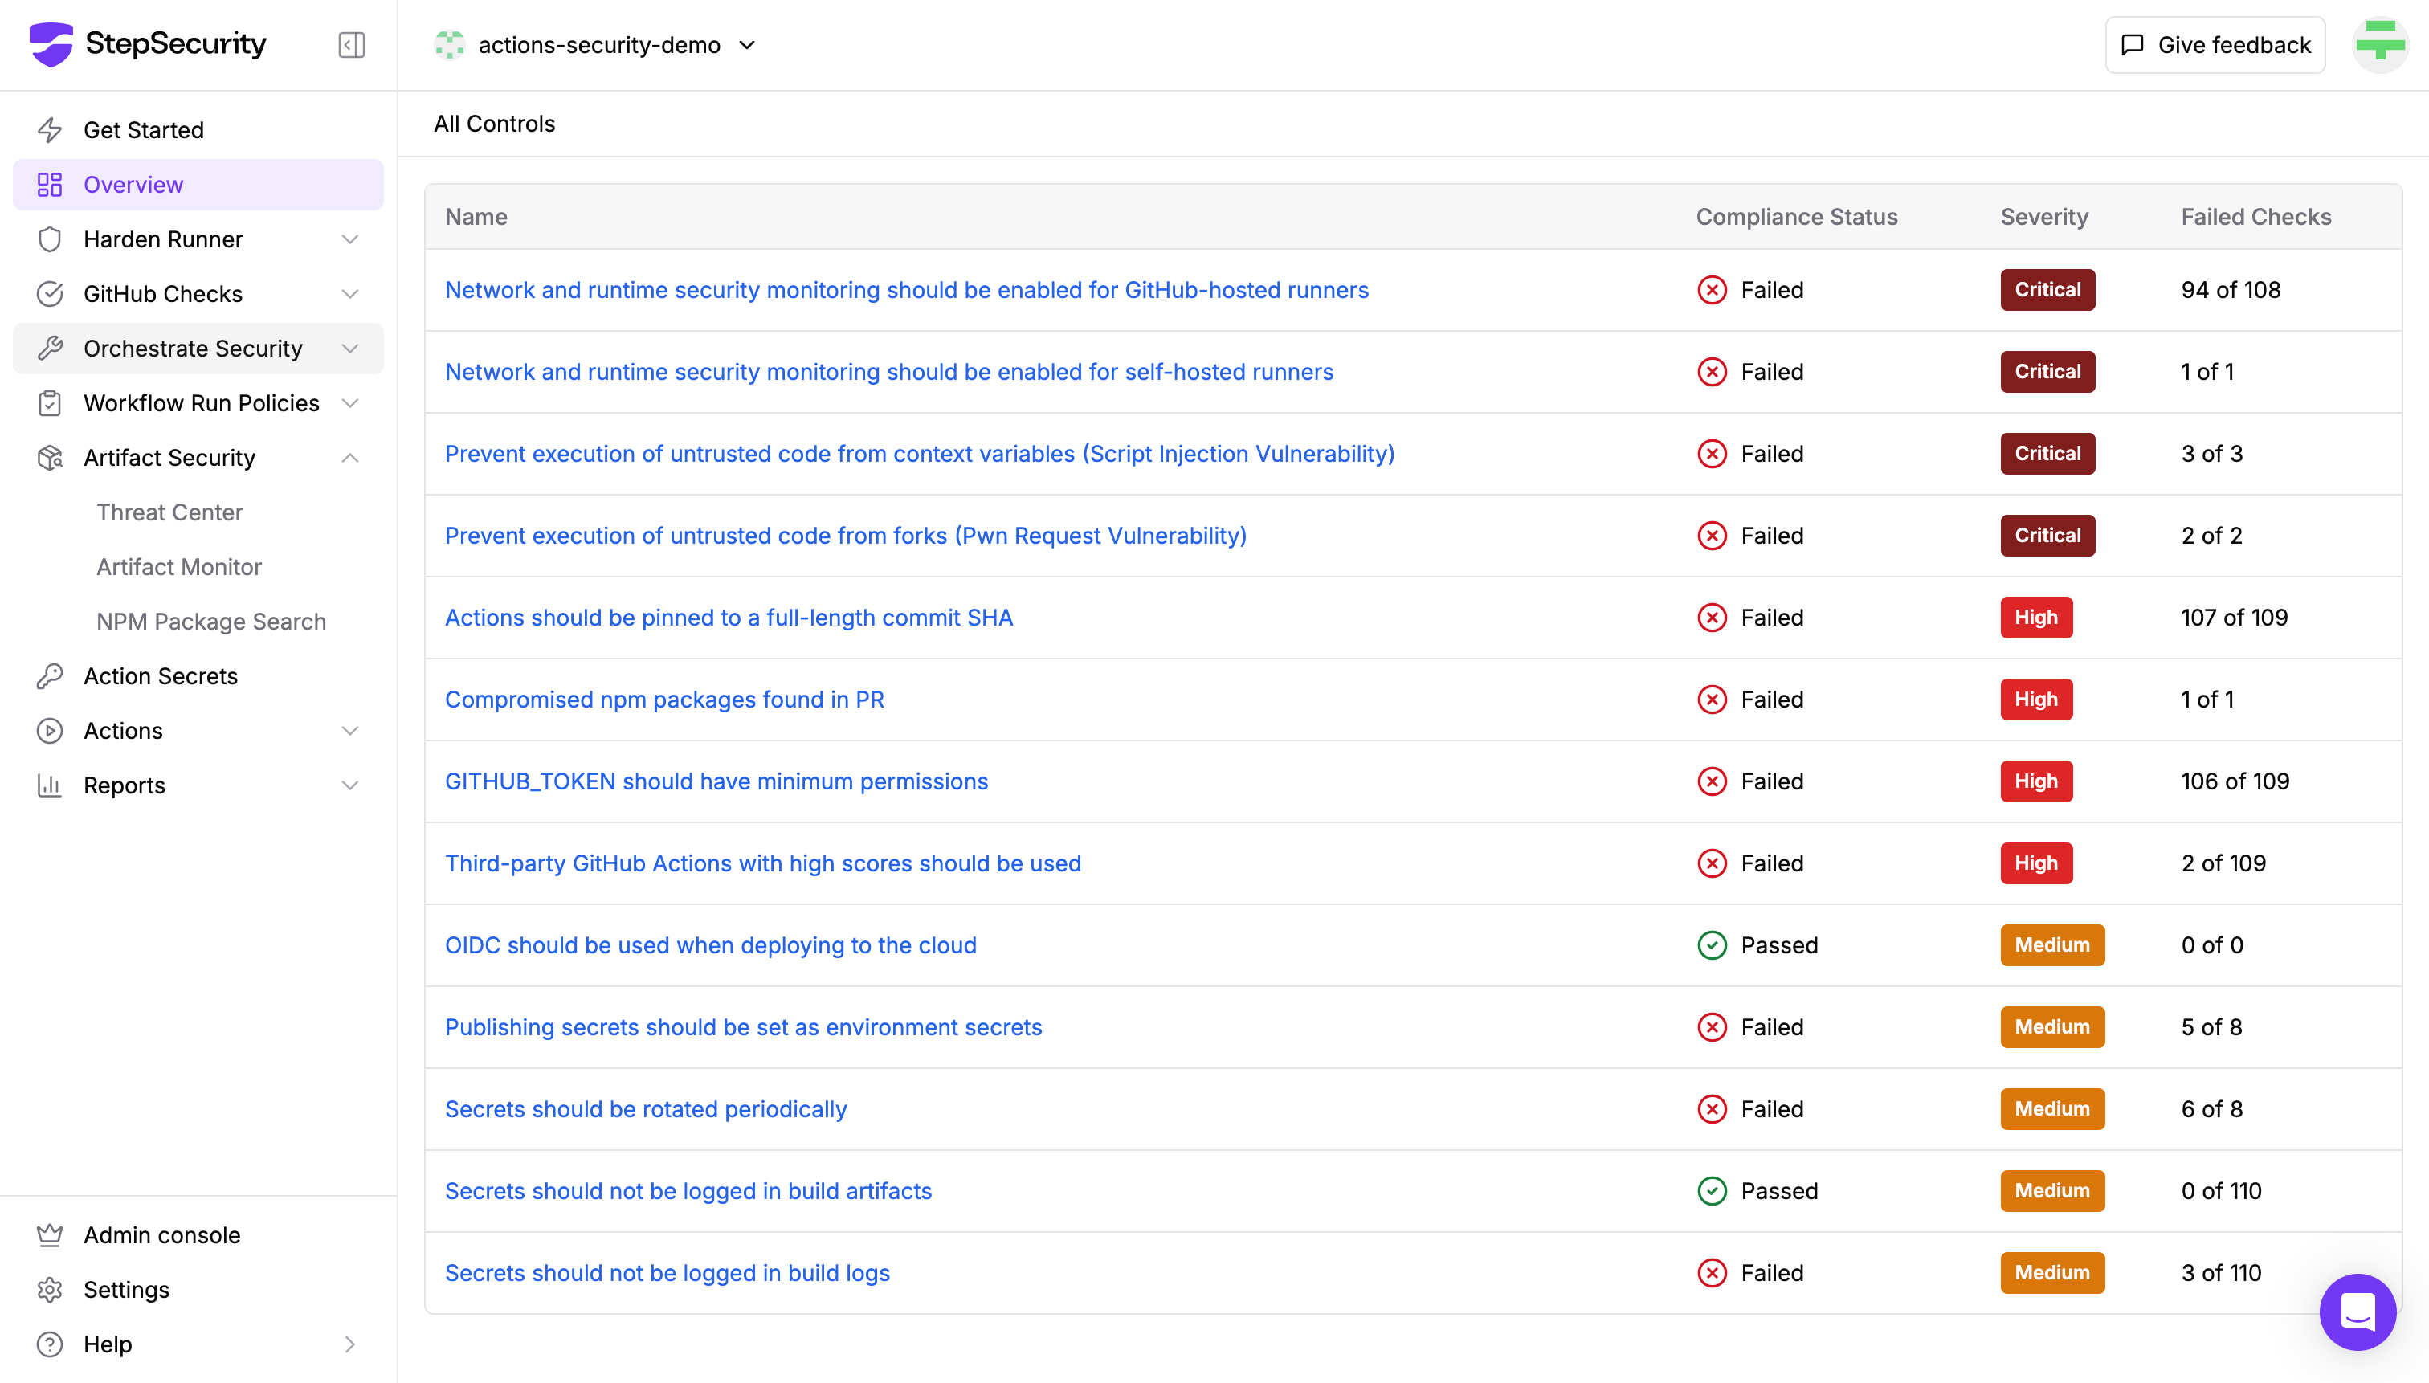
Task: Open the GITHUB_TOKEN minimum permissions control link
Action: click(716, 781)
